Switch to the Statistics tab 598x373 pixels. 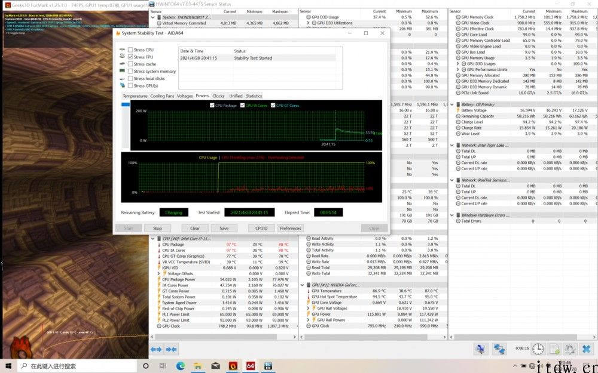254,96
